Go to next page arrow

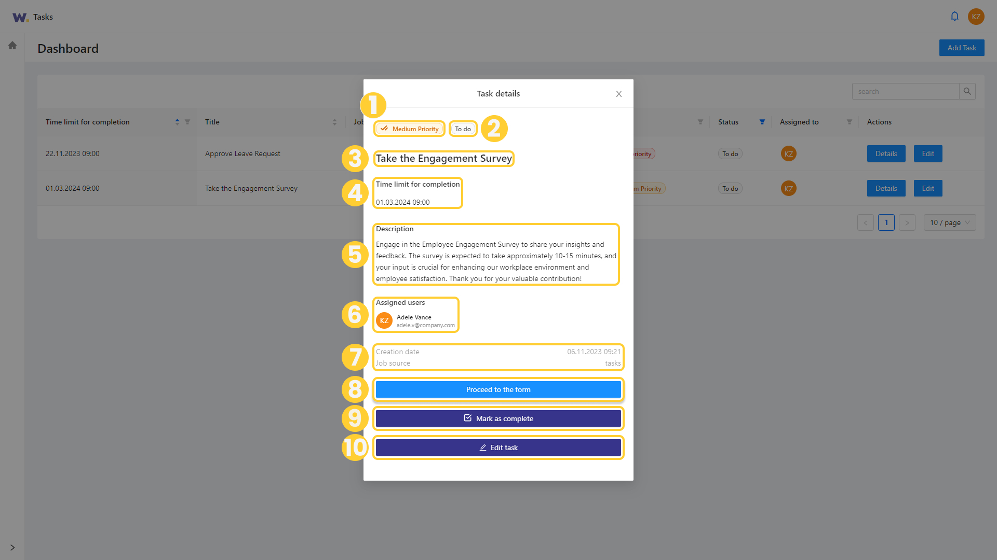[907, 222]
